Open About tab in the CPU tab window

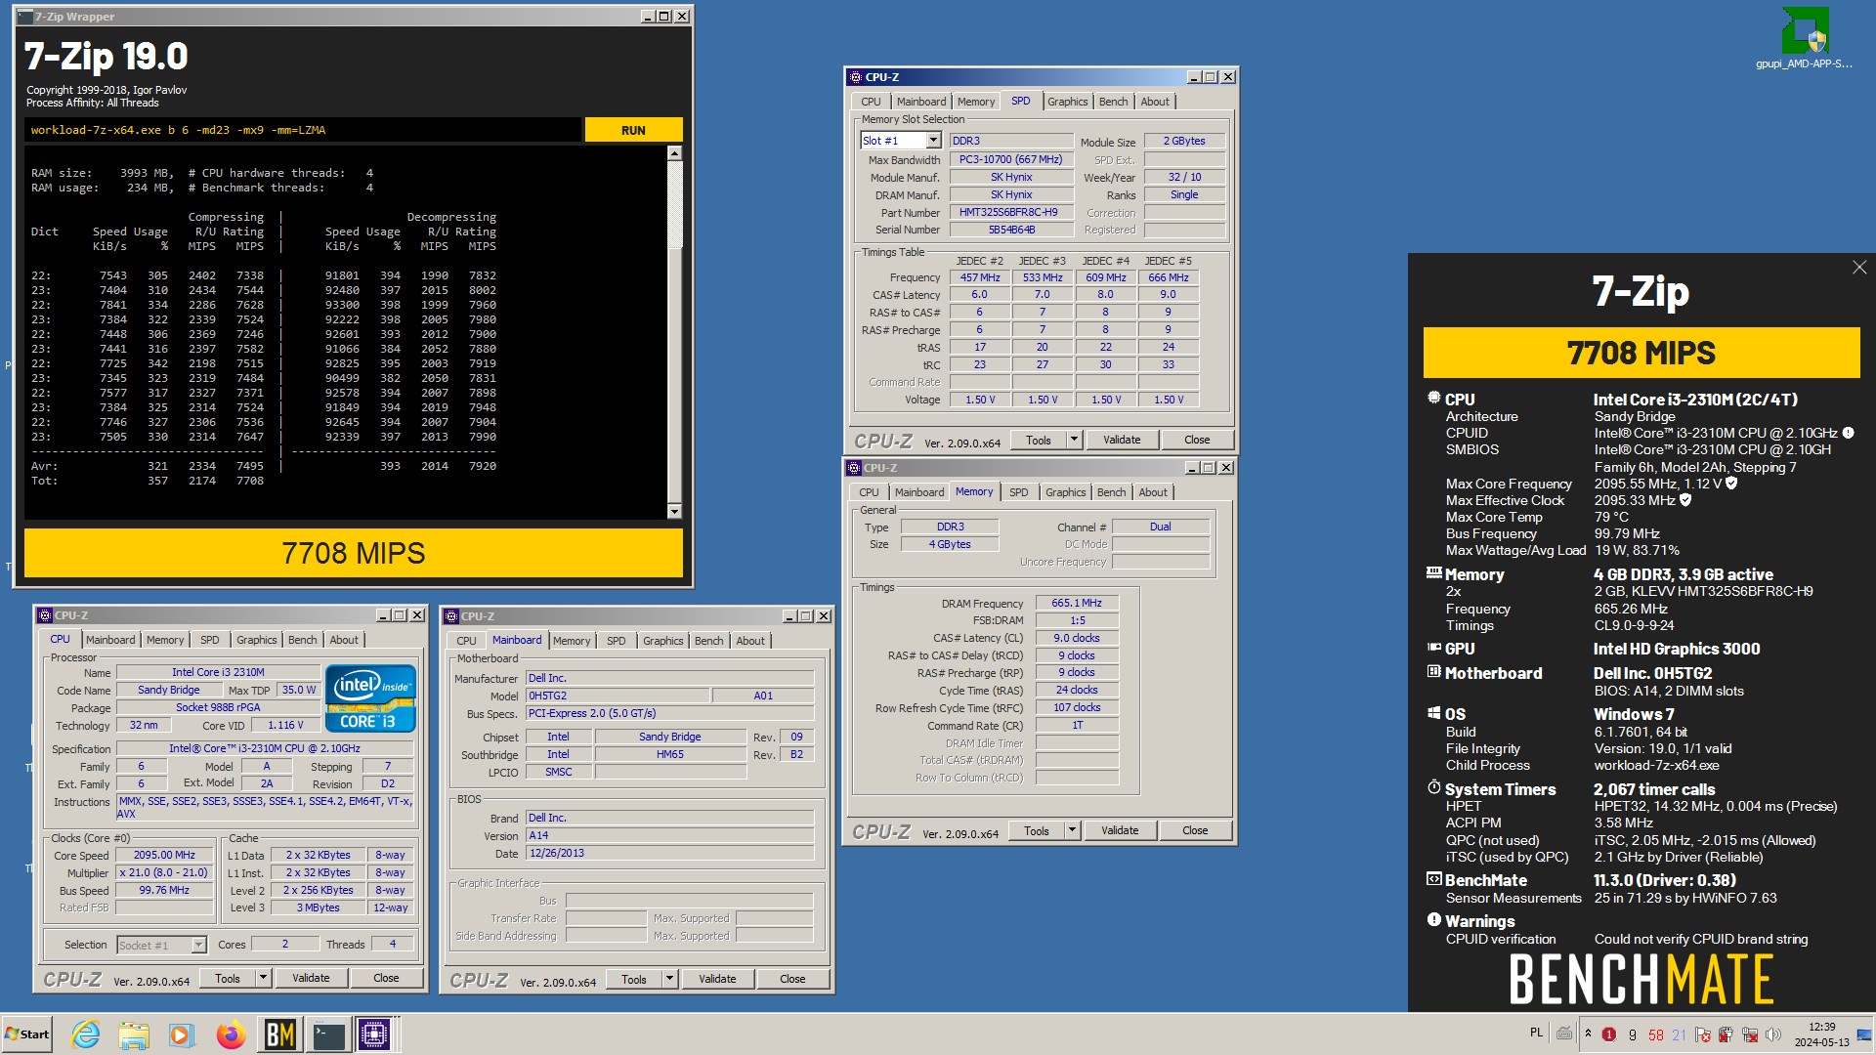344,640
